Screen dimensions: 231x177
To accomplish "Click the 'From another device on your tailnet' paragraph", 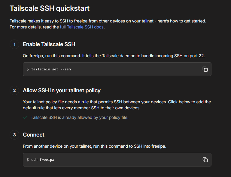I will click(x=94, y=146).
